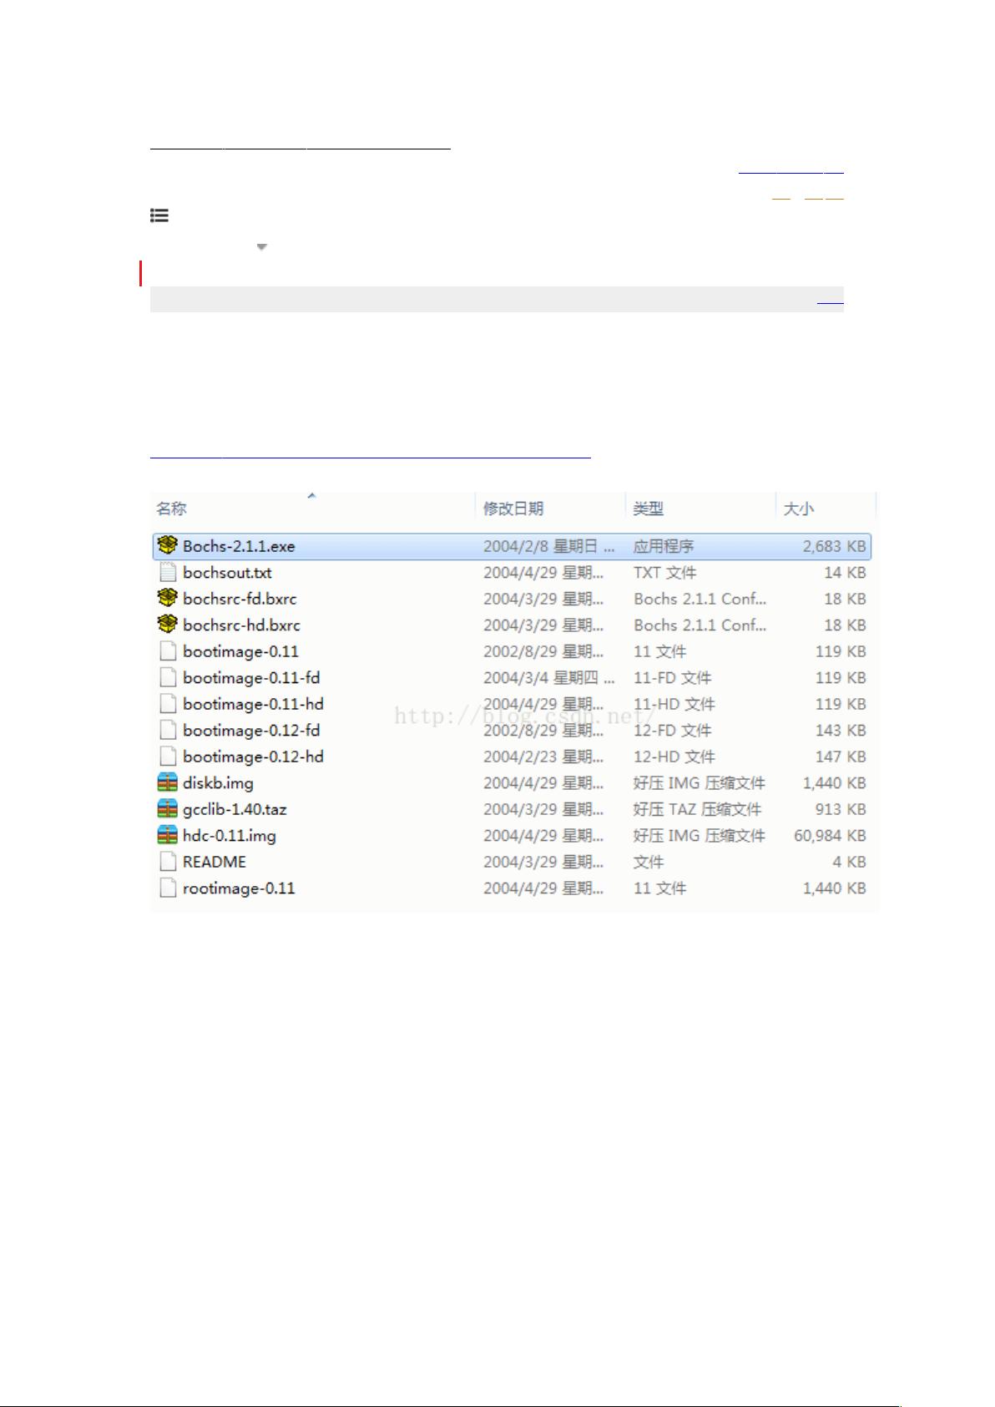Image resolution: width=995 pixels, height=1407 pixels.
Task: Sort by the 类型 column header
Action: (649, 509)
